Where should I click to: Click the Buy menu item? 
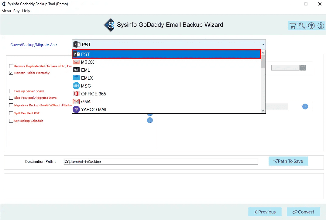click(x=16, y=11)
